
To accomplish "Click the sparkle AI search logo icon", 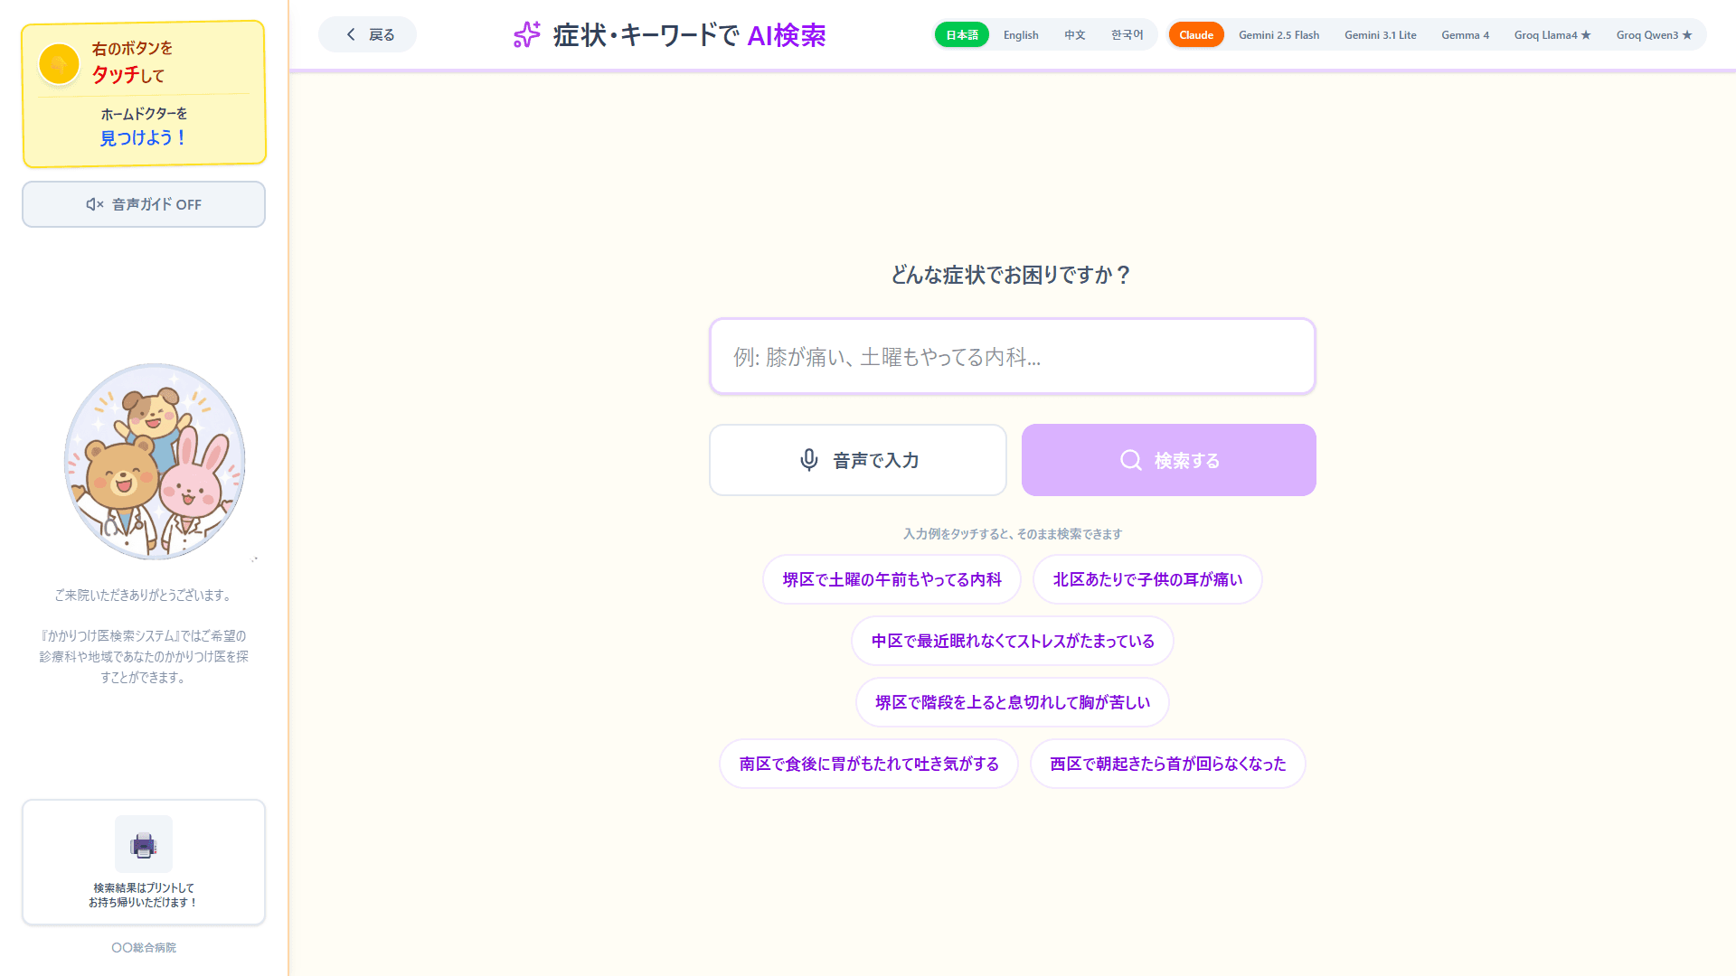I will click(526, 34).
